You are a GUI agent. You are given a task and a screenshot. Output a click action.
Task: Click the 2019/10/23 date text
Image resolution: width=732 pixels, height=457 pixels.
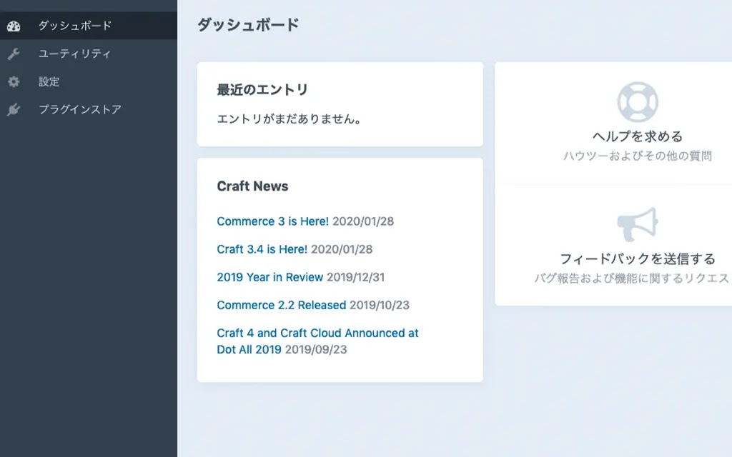point(380,305)
